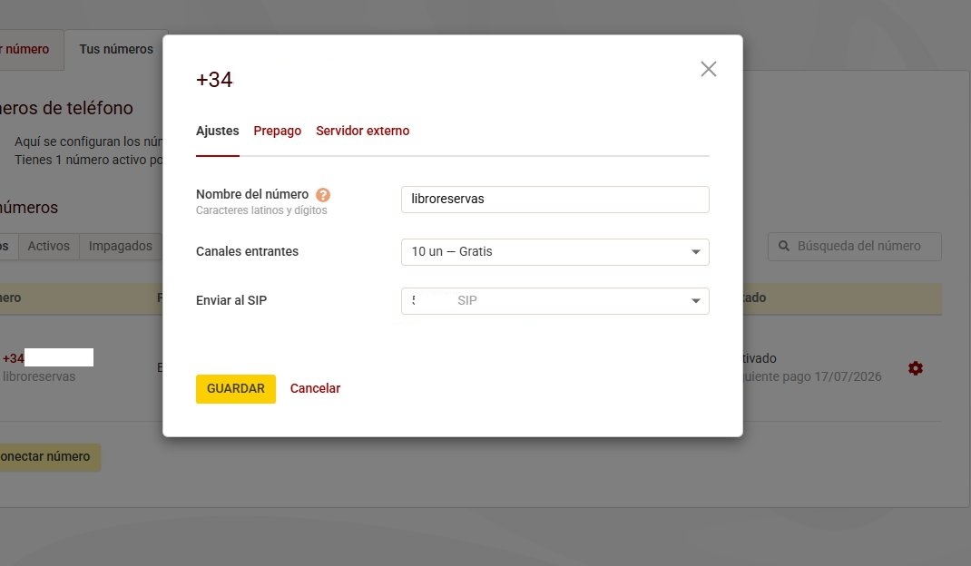
Task: Click the Enviar al SIP label
Action: pos(231,300)
